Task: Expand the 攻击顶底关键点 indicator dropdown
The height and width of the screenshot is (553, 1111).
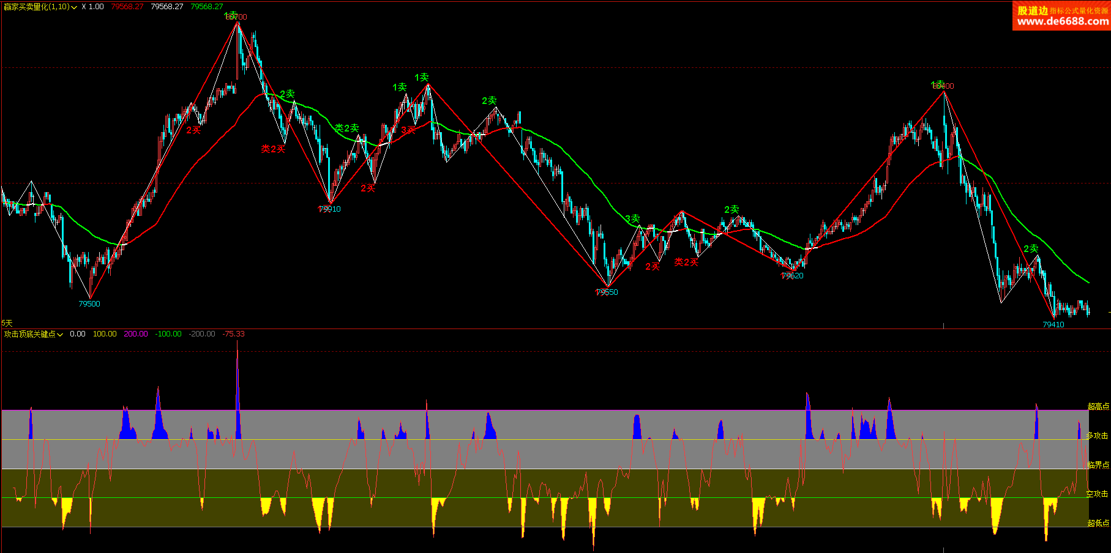Action: point(60,335)
